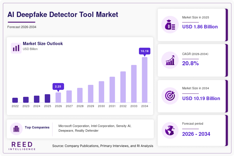This screenshot has height=156, width=234.
Task: Click the money bag market size icon
Action: (170, 25)
